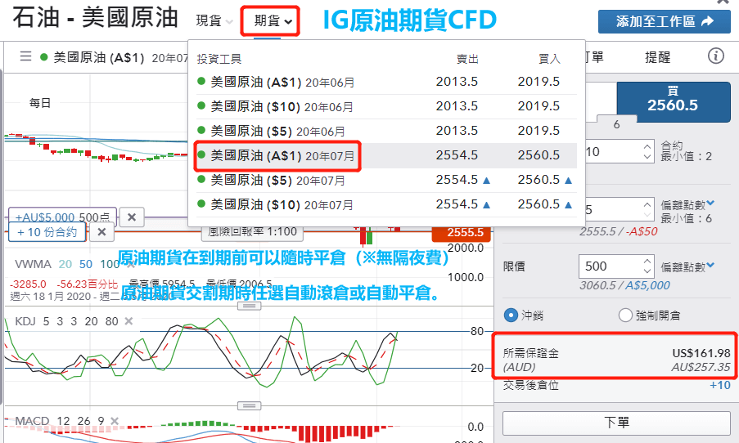Image resolution: width=739 pixels, height=443 pixels.
Task: Click the contract size input field
Action: pyautogui.click(x=613, y=151)
